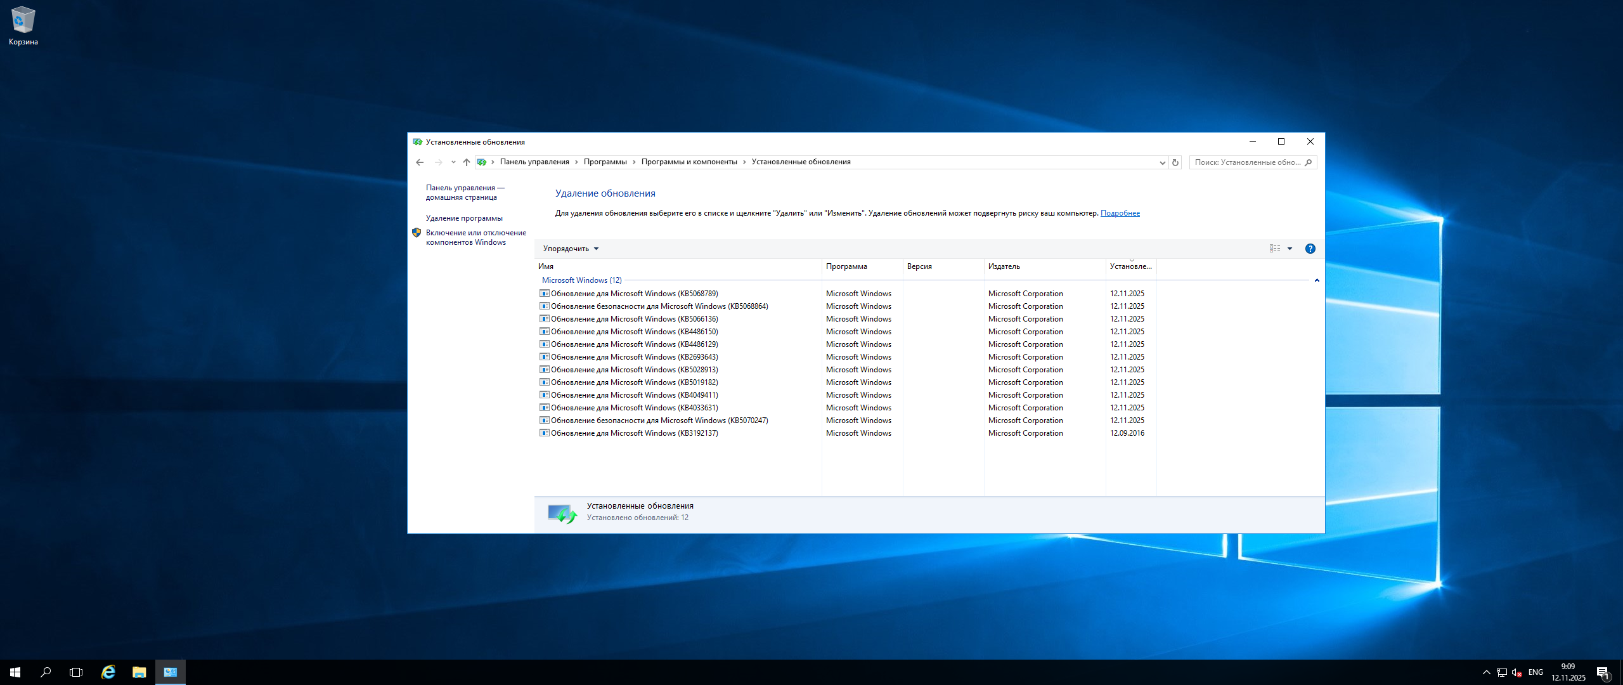This screenshot has height=685, width=1623.
Task: Click the back navigation arrow
Action: click(x=420, y=162)
